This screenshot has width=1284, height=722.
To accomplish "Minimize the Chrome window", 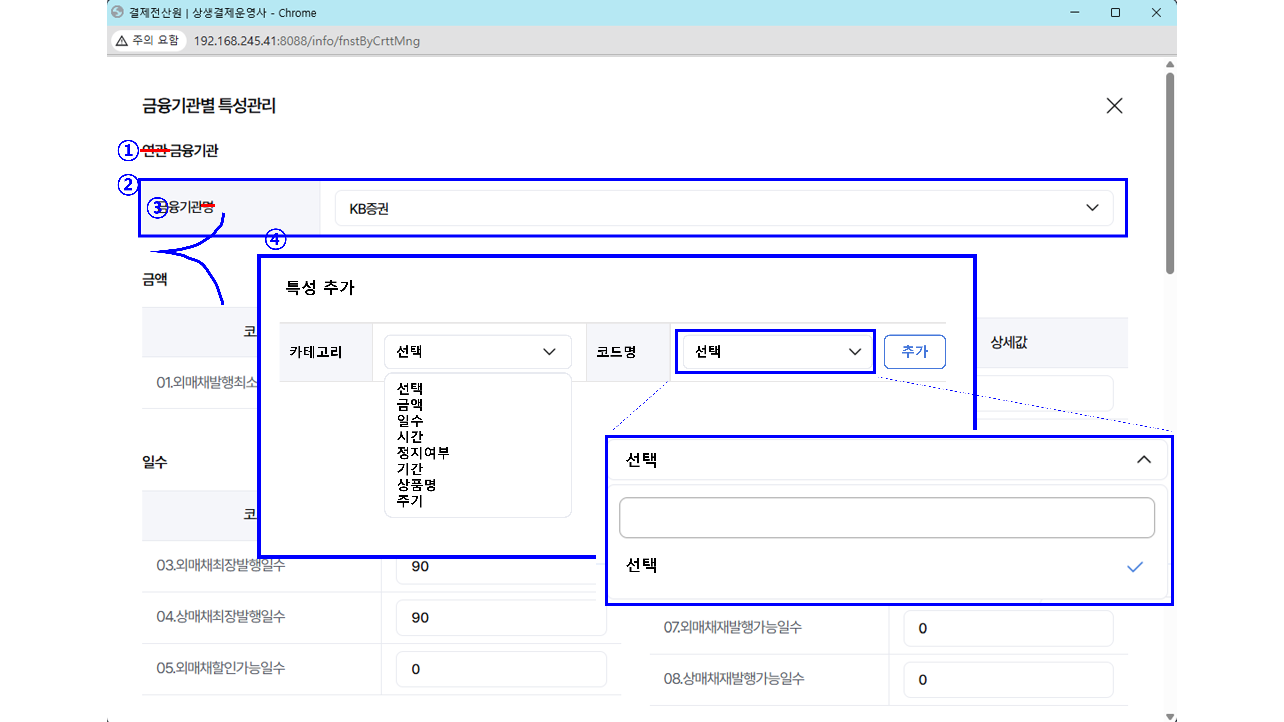I will pos(1075,13).
